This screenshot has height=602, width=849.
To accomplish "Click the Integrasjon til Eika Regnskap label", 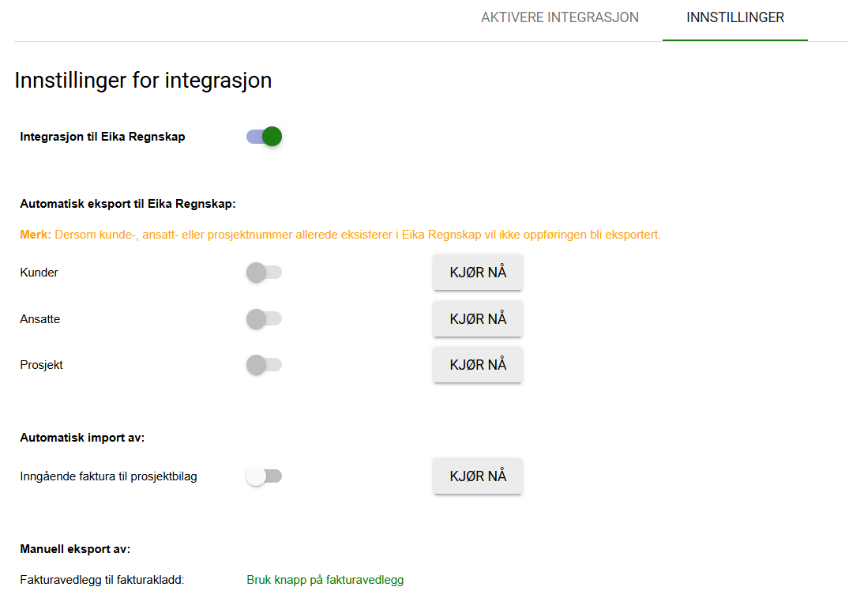I will (x=103, y=137).
